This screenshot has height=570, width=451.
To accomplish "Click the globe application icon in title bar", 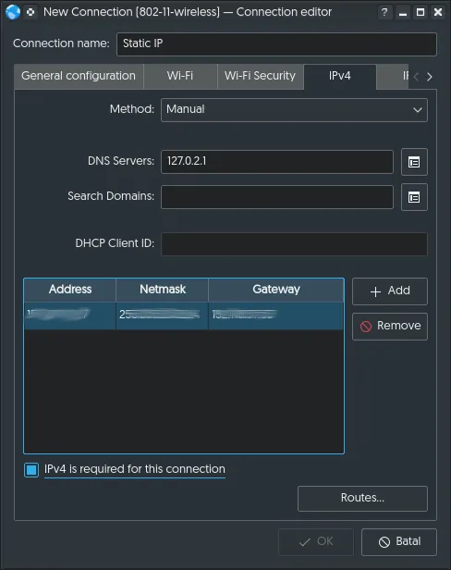I will [x=13, y=12].
